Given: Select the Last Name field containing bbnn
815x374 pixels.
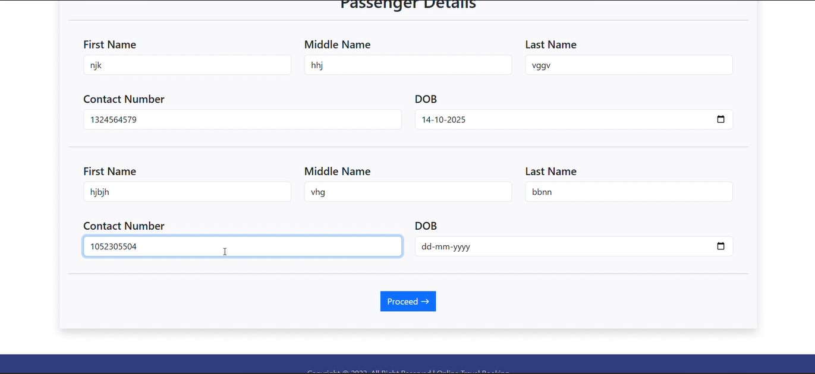Looking at the screenshot, I should coord(628,192).
